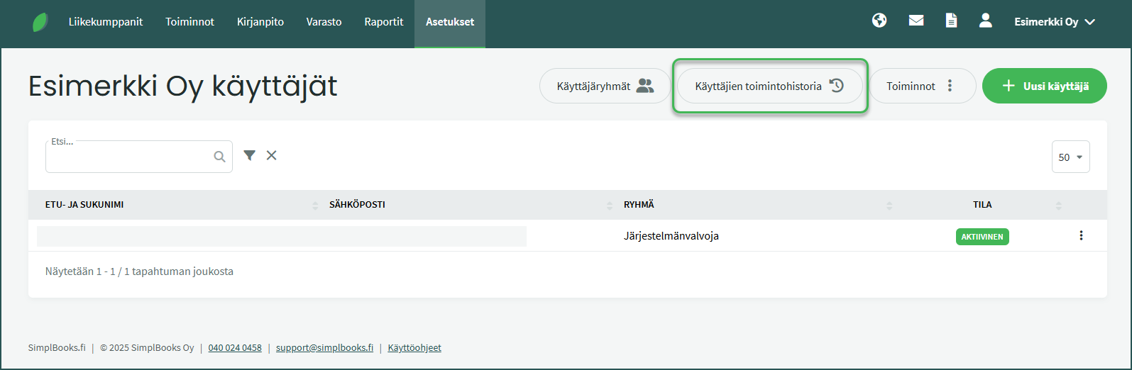Open the Raportit menu
This screenshot has width=1132, height=370.
point(383,22)
